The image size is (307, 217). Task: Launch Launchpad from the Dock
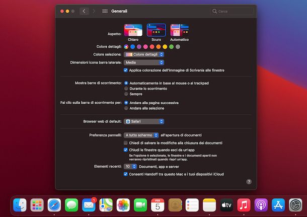point(37,205)
